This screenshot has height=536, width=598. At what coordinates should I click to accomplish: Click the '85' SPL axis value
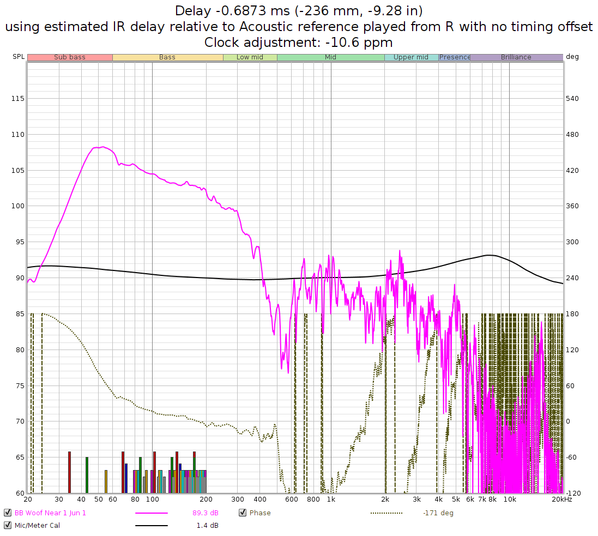20,314
